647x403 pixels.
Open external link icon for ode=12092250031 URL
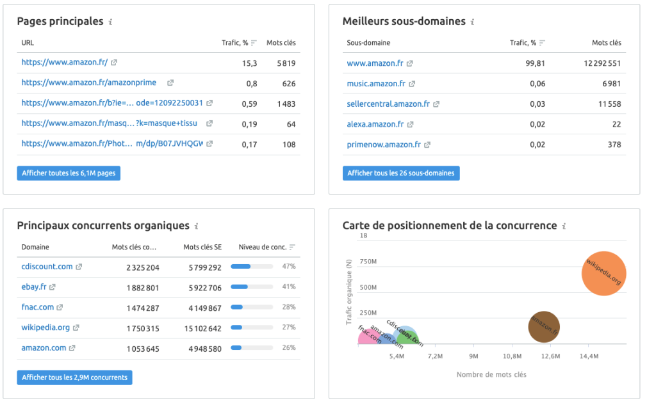[209, 103]
